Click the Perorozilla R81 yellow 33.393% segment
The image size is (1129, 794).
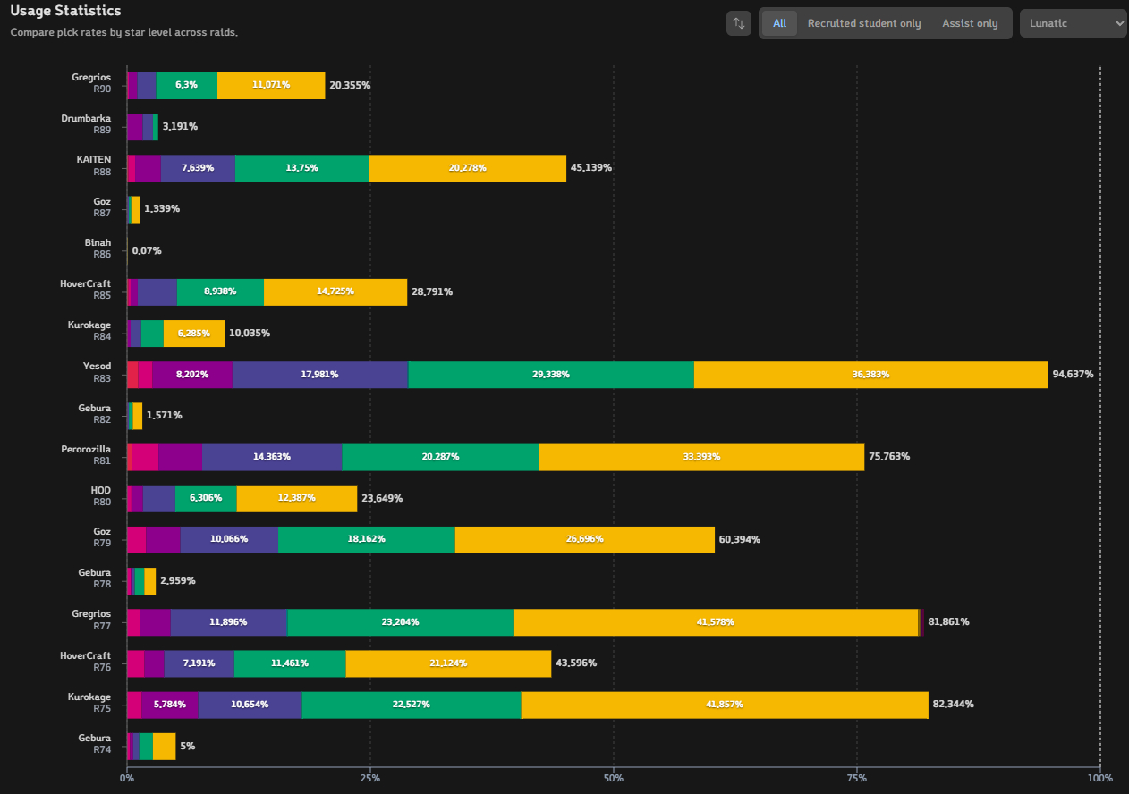(702, 457)
